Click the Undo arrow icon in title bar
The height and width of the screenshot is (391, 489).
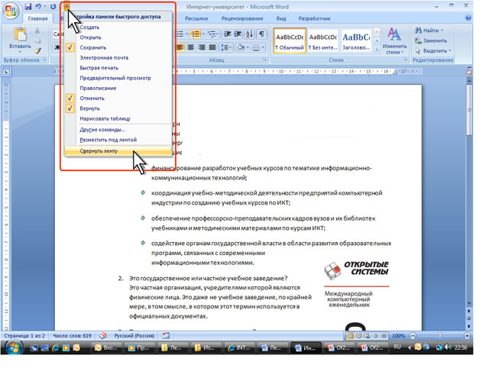pos(38,7)
